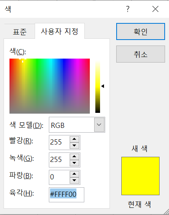169x215 pixels.
Task: Click the luminance slider black arrow
Action: click(x=103, y=86)
